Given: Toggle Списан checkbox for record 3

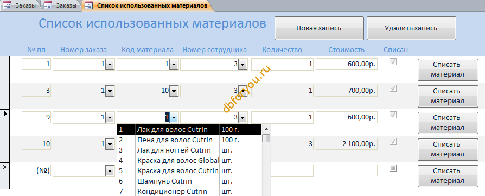Looking at the screenshot, I should coord(393,88).
